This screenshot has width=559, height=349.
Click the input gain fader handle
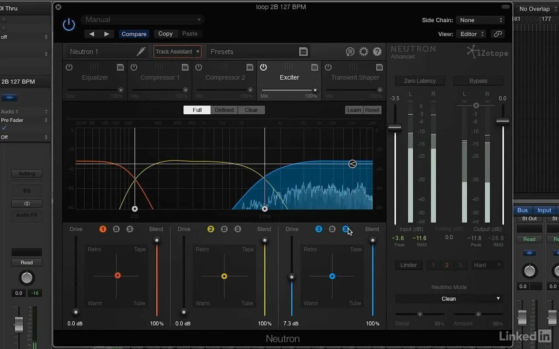point(395,127)
